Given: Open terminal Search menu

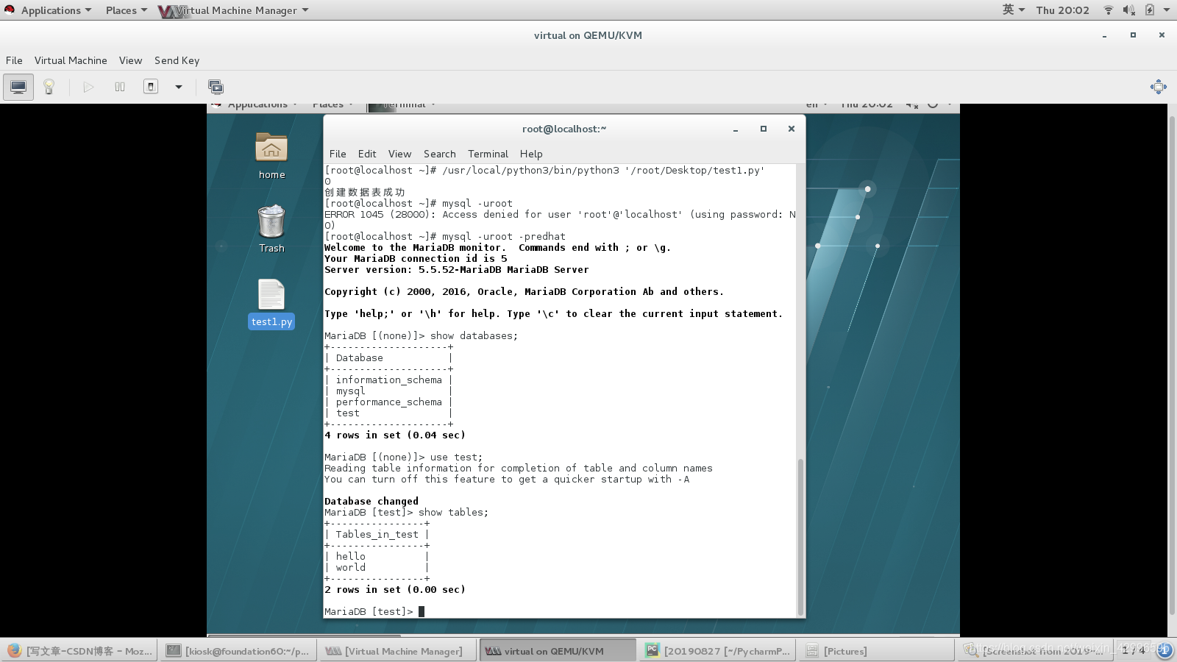Looking at the screenshot, I should click(x=439, y=154).
